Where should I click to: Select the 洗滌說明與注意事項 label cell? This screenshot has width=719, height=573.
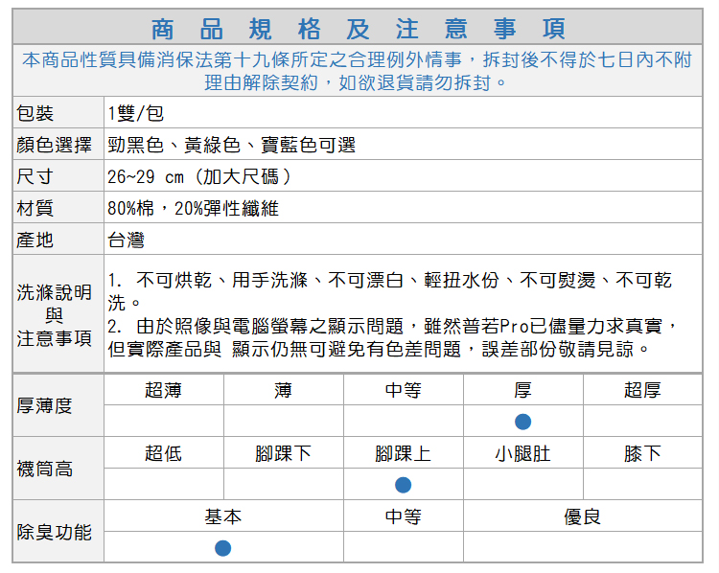[x=55, y=314]
